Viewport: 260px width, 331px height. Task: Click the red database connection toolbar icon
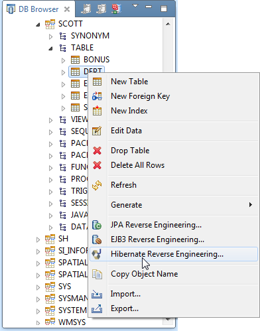116,9
